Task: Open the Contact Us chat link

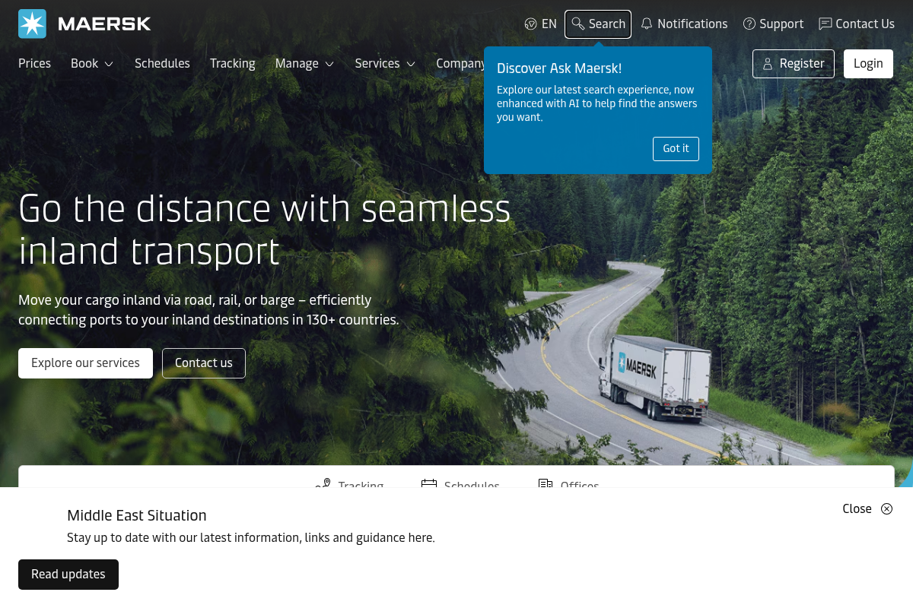Action: tap(857, 24)
